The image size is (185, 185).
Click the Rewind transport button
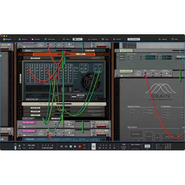tap(62, 146)
